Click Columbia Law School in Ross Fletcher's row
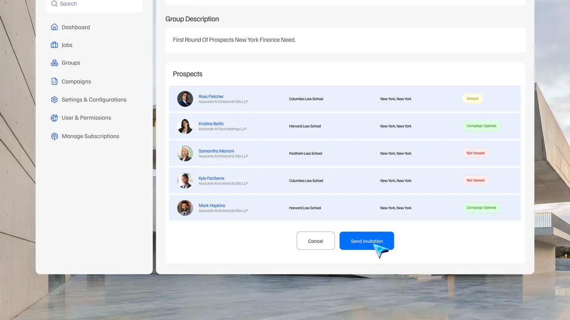The height and width of the screenshot is (320, 570). click(x=306, y=99)
